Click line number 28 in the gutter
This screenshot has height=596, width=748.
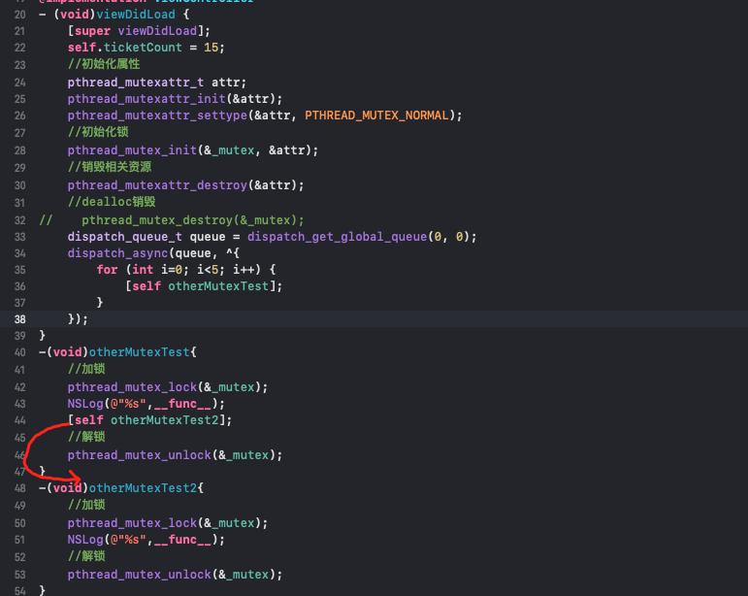pyautogui.click(x=19, y=149)
